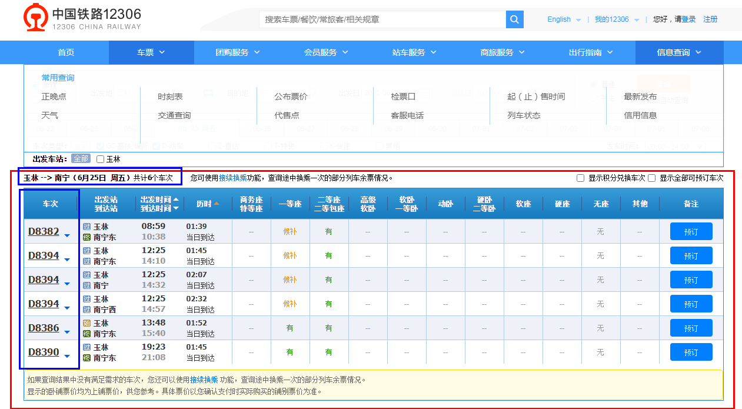Select 天气 in the query menu

coord(49,115)
